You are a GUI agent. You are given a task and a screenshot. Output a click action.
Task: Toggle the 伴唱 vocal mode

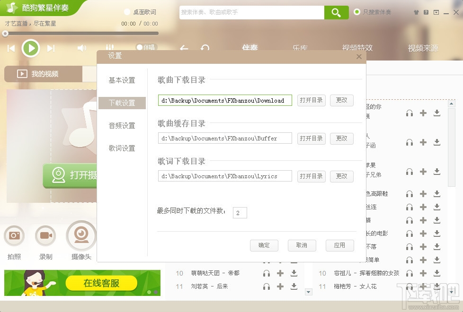[x=146, y=47]
